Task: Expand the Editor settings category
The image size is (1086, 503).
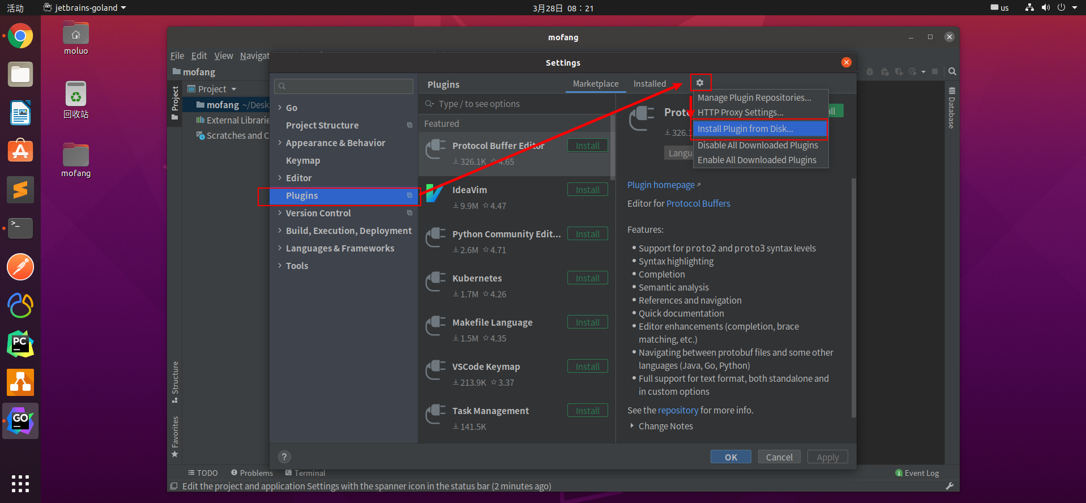Action: coord(280,177)
